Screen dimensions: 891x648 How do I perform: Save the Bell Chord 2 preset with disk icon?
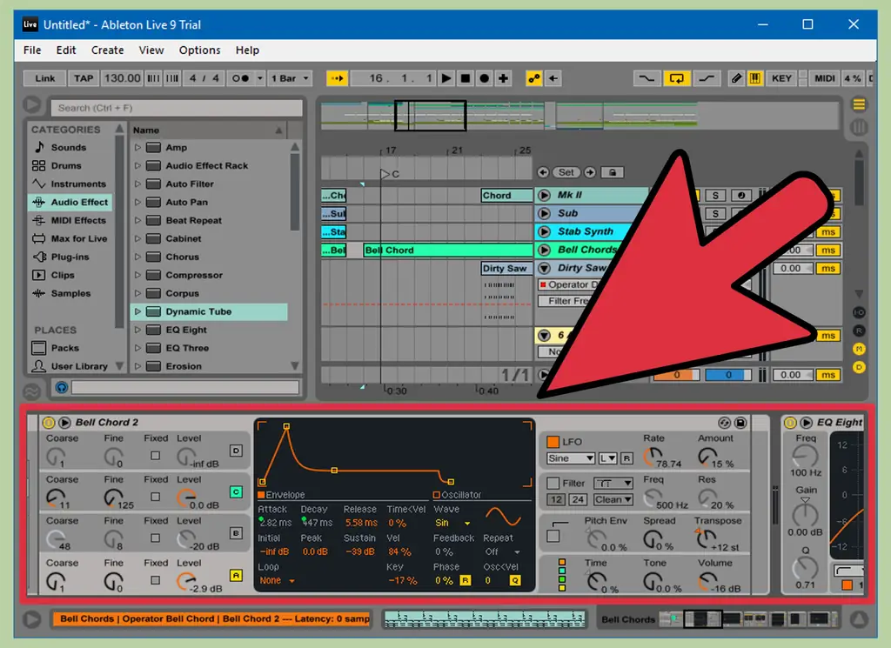[x=740, y=423]
